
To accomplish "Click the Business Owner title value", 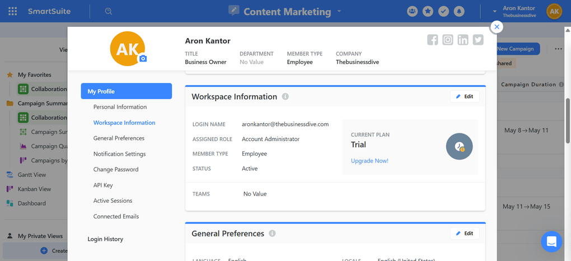I will [x=205, y=62].
